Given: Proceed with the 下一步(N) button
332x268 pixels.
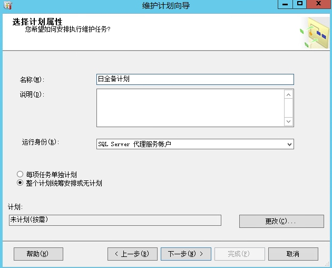Looking at the screenshot, I should tap(185, 254).
